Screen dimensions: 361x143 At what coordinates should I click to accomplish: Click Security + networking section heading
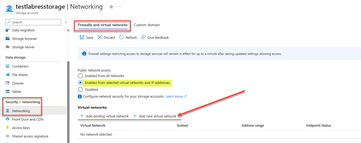click(23, 102)
